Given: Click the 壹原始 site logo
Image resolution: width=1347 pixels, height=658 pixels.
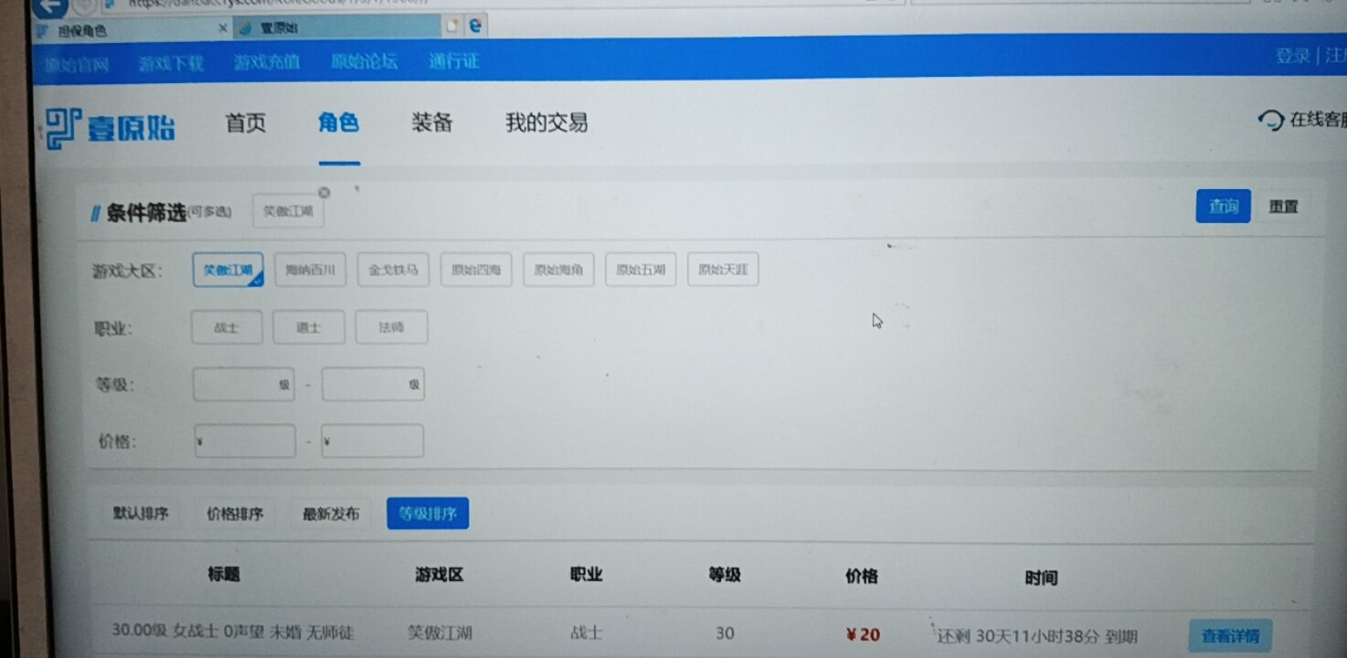Looking at the screenshot, I should coord(110,127).
